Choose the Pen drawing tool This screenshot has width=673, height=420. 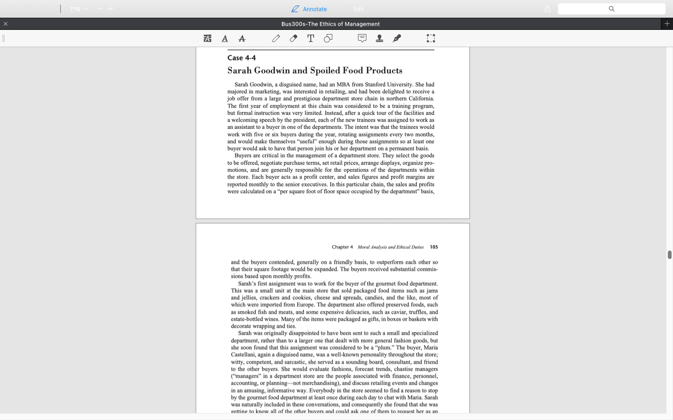(x=276, y=38)
